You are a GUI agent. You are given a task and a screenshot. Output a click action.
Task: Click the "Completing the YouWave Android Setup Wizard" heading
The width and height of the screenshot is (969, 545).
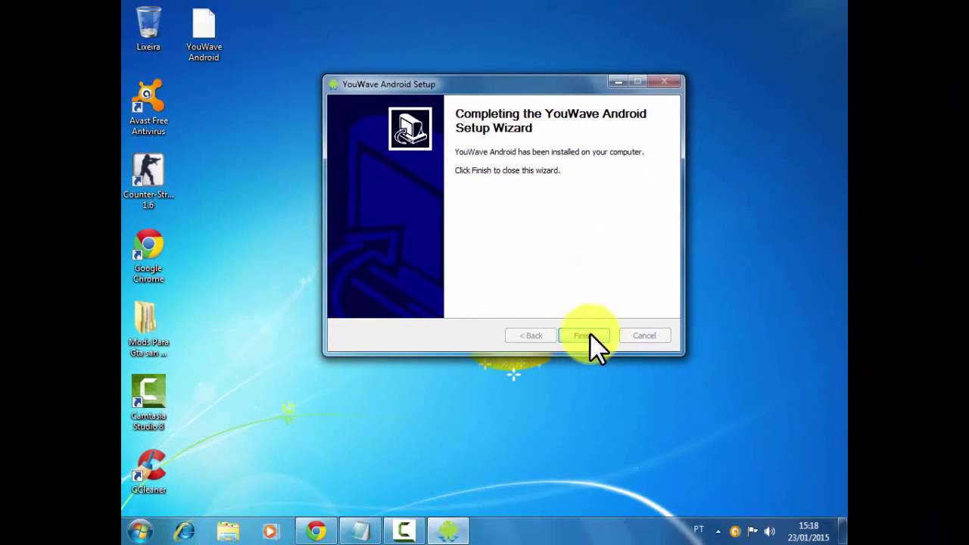tap(550, 120)
